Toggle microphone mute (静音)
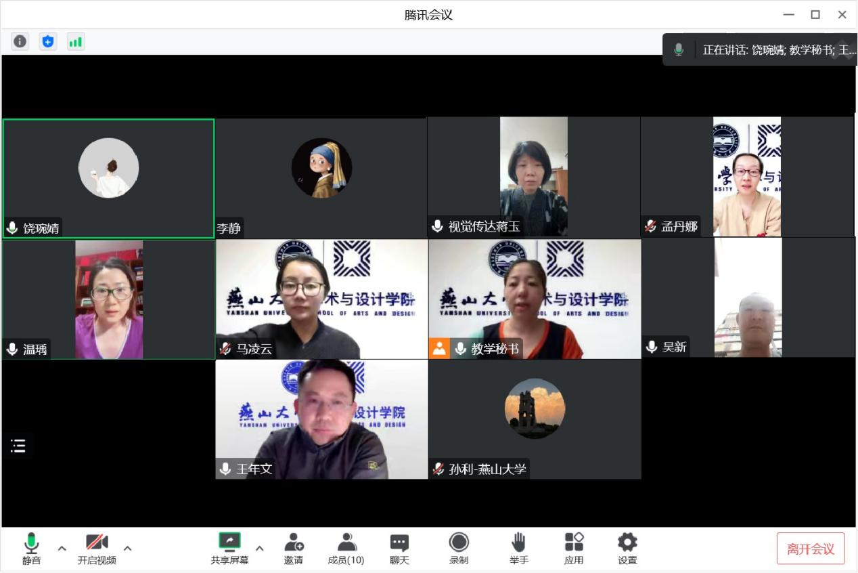 click(x=31, y=548)
